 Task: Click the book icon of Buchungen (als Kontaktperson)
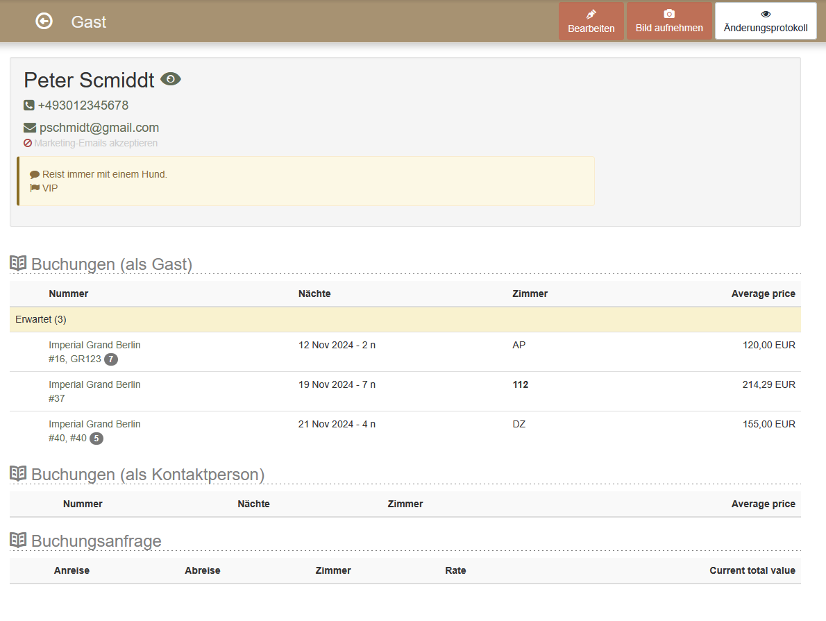coord(18,473)
